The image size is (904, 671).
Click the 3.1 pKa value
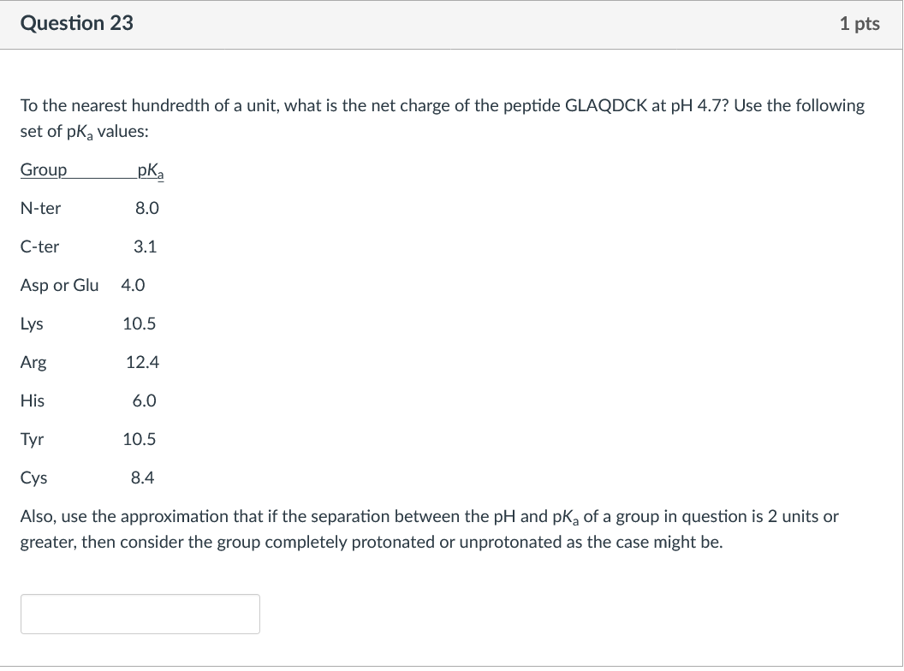(x=146, y=246)
